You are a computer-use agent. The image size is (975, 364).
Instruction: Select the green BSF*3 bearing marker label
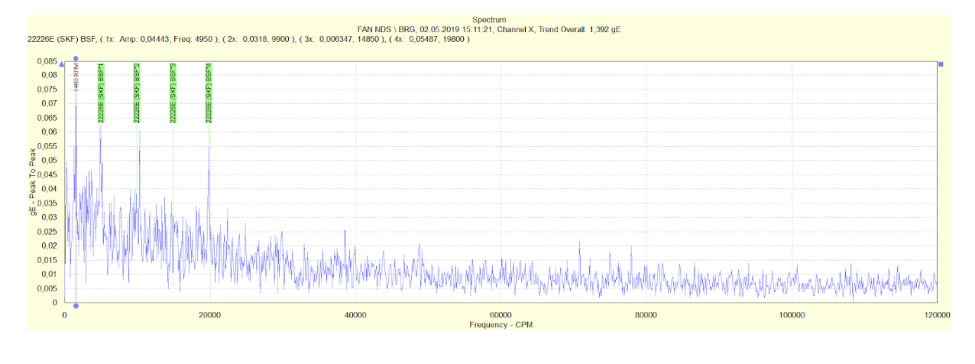173,93
